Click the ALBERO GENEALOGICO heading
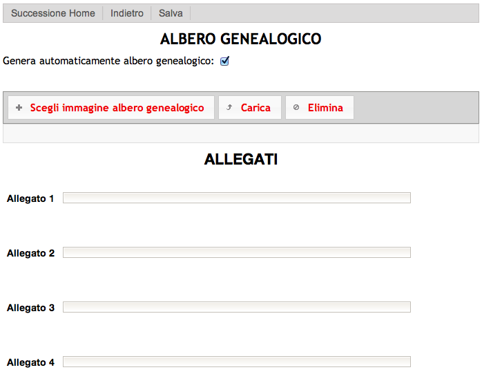482x381 pixels. pos(240,39)
